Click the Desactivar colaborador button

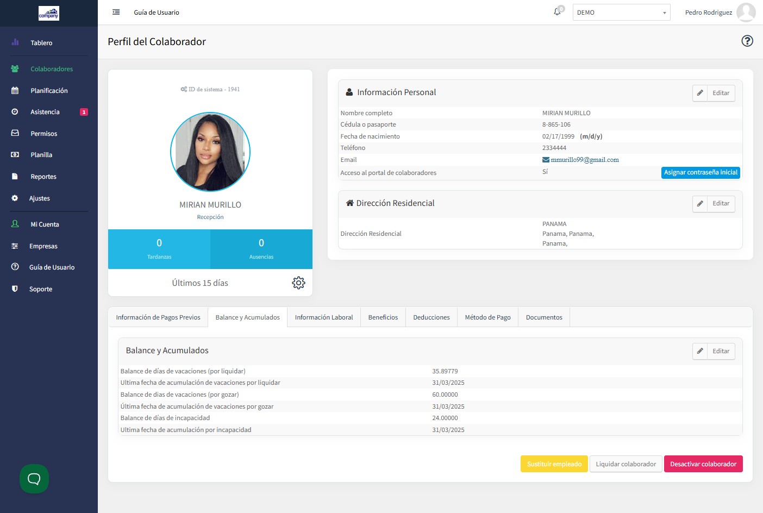[x=703, y=464]
